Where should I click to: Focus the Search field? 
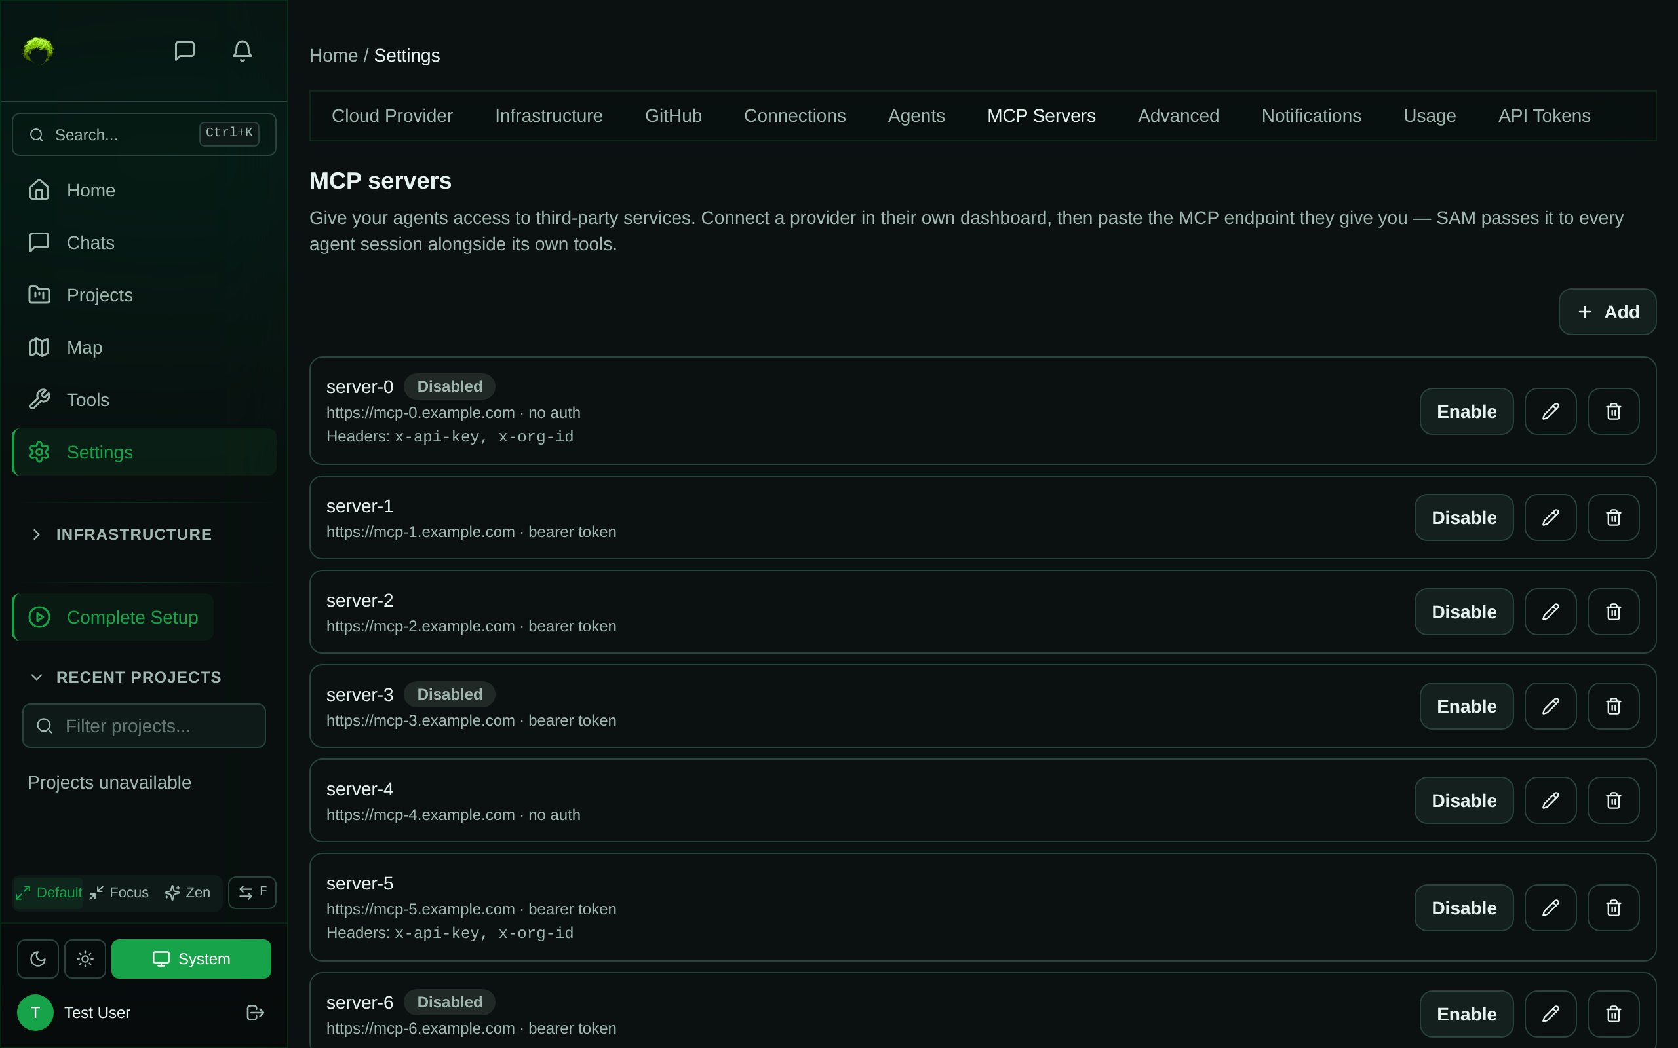(144, 134)
